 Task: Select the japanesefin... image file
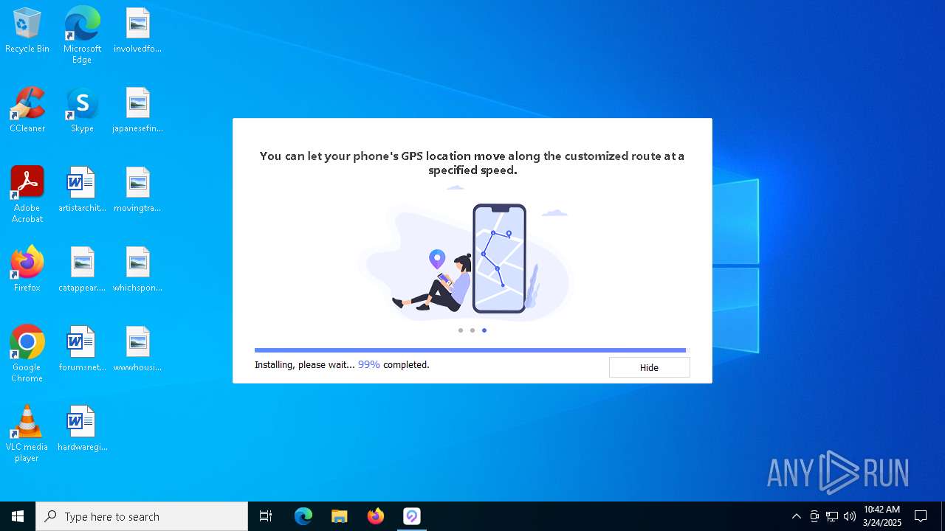point(137,110)
